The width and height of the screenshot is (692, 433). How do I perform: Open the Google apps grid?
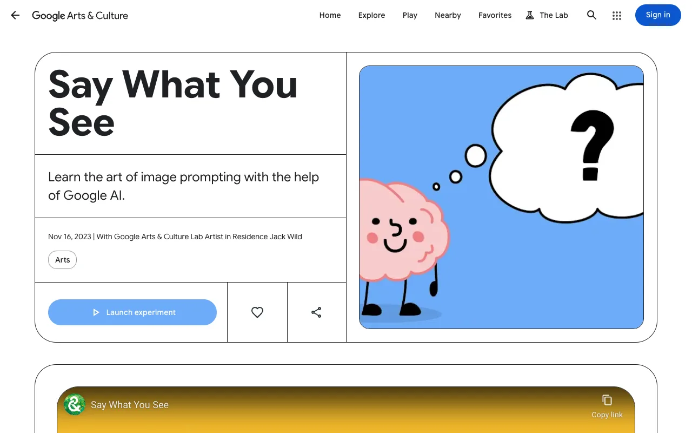tap(617, 15)
